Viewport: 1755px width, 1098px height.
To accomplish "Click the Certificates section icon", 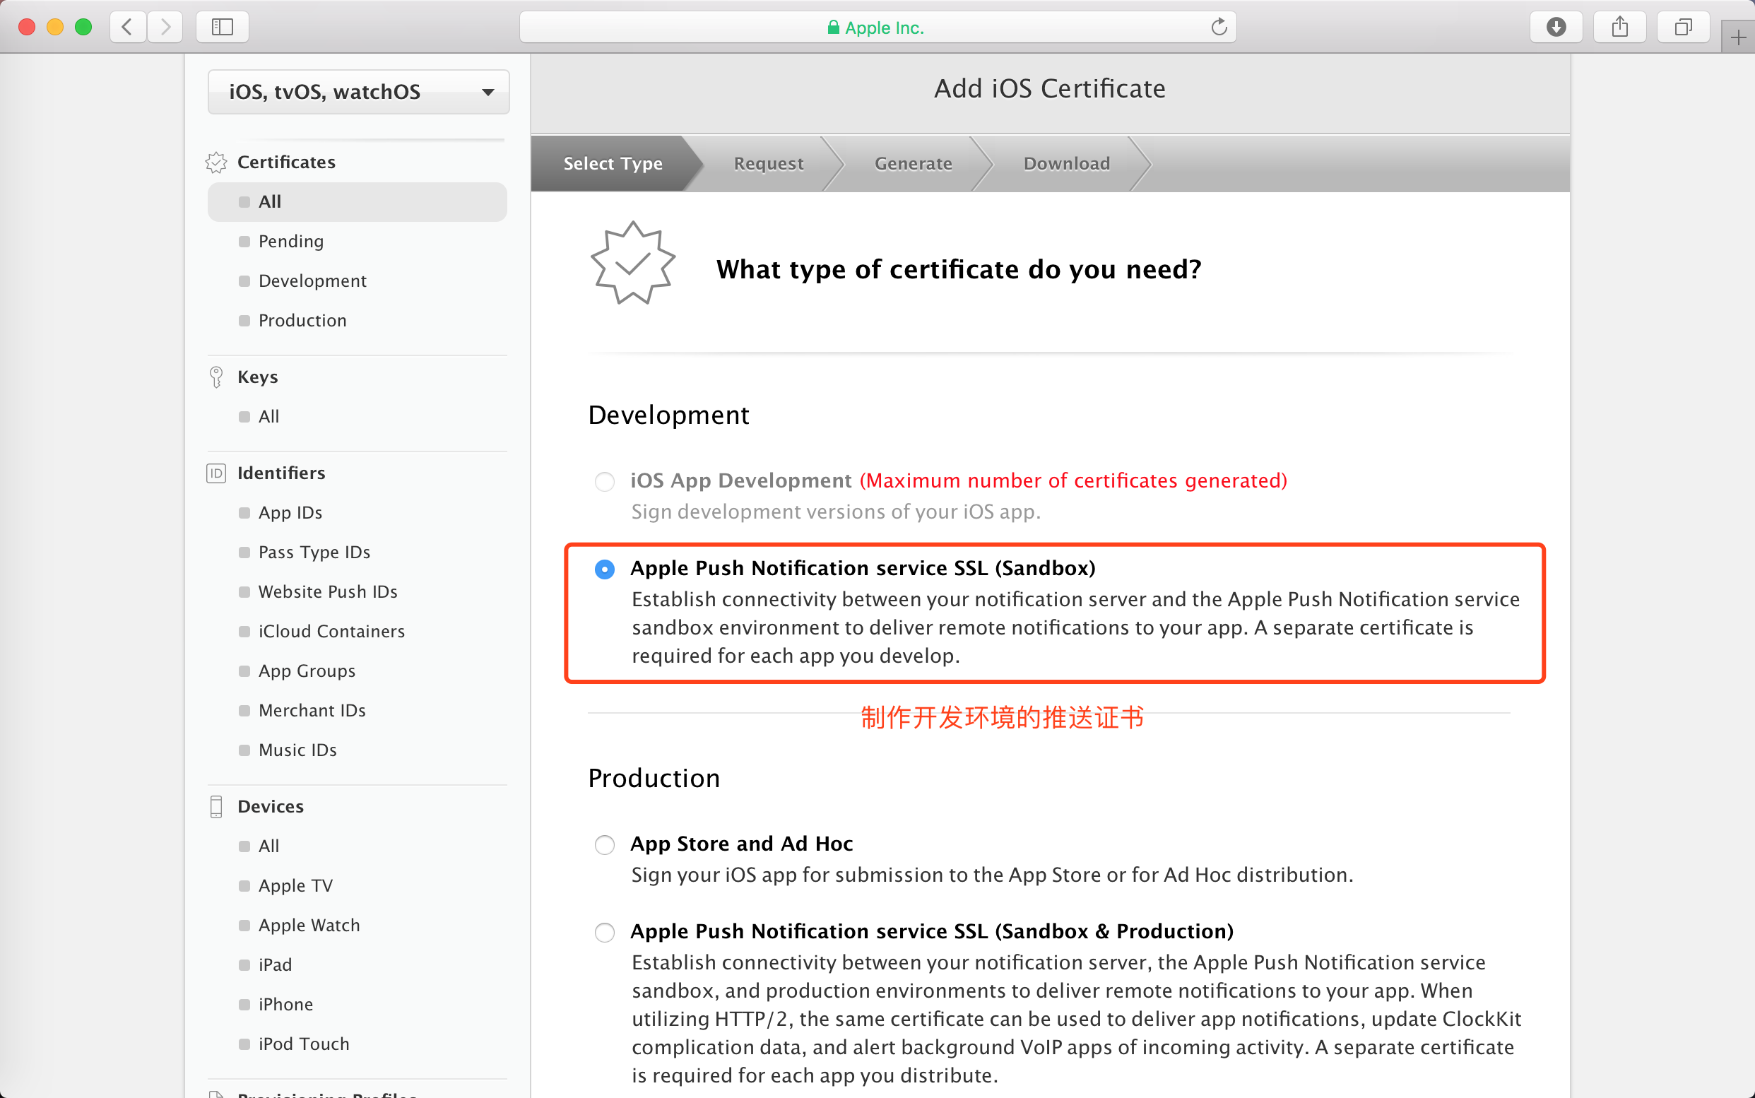I will point(215,160).
